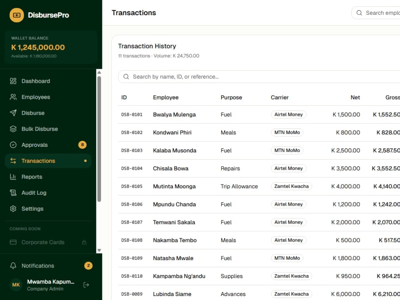The width and height of the screenshot is (400, 300).
Task: Click the Notifications badge showing 2
Action: 88,266
